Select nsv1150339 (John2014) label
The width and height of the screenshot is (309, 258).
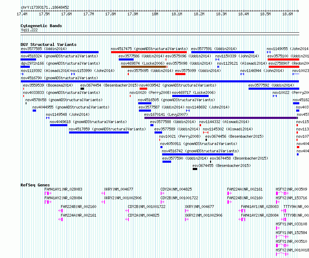[x=237, y=56]
